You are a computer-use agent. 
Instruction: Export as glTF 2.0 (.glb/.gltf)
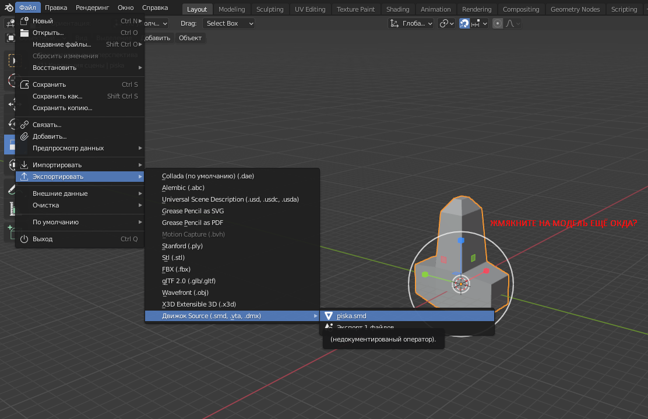(x=233, y=280)
